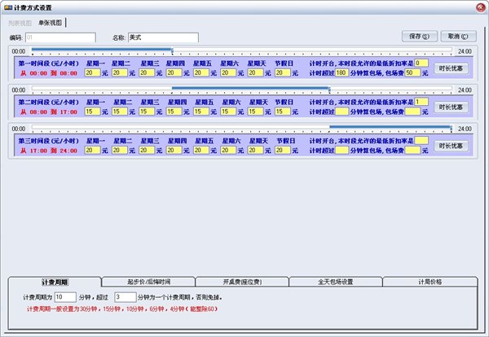This screenshot has height=337, width=489.
Task: Click second period 星期五 price field
Action: click(x=201, y=112)
